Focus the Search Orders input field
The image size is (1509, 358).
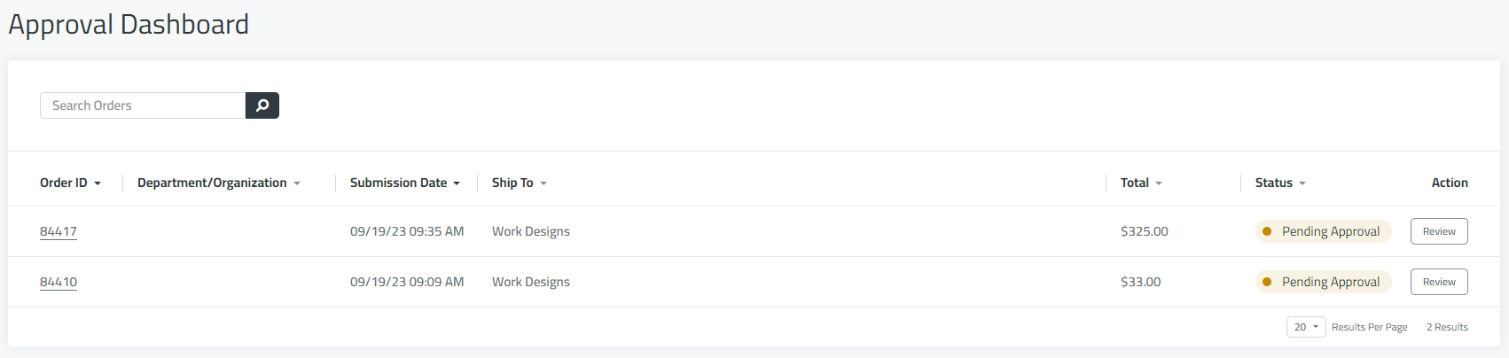(143, 105)
